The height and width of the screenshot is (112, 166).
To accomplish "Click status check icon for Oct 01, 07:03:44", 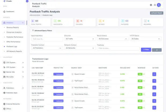I will 144,101.
